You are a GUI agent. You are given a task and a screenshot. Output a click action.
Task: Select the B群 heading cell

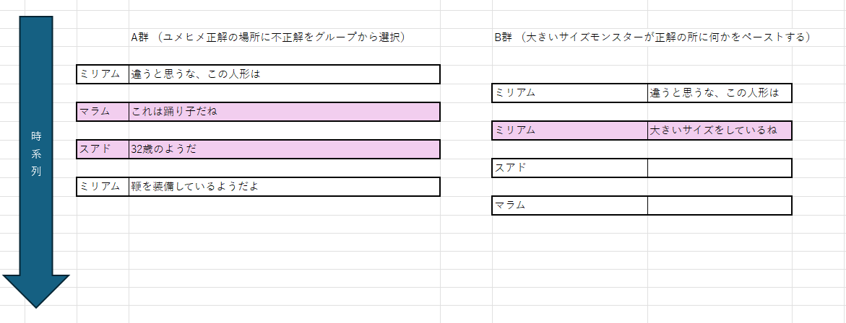pos(652,37)
